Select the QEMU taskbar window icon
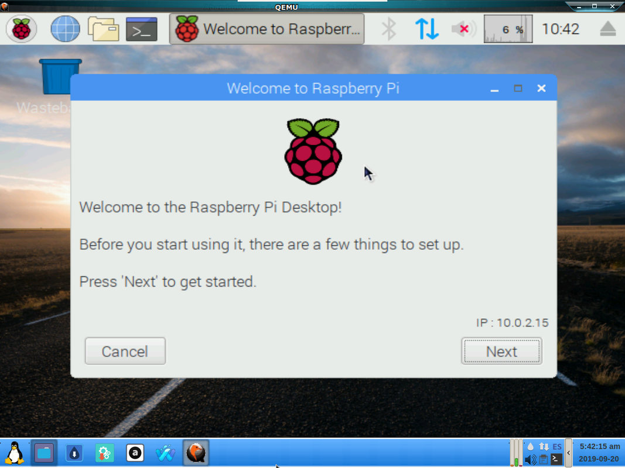Viewport: 625px width, 468px height. click(196, 453)
